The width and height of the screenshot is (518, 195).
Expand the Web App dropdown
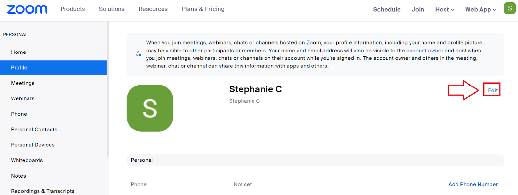(x=481, y=10)
